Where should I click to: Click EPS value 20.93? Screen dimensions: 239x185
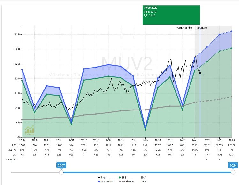(x=195, y=145)
